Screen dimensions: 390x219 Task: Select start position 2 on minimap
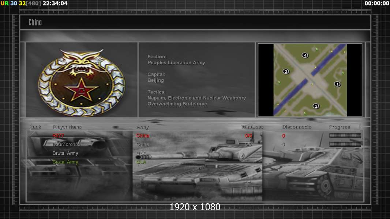[316, 106]
